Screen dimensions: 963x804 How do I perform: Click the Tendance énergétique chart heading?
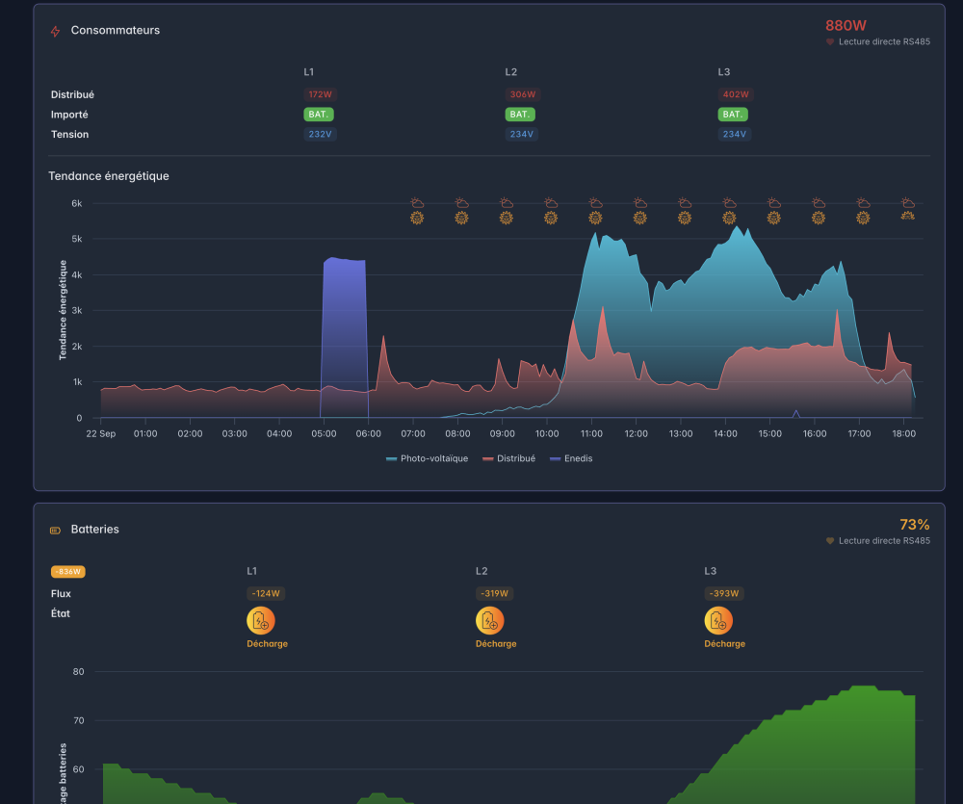[x=109, y=176]
